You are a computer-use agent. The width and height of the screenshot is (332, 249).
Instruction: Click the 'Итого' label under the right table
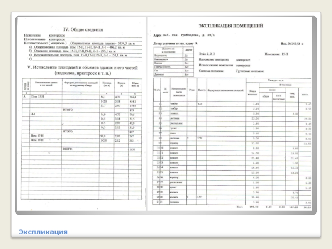tap(239, 207)
